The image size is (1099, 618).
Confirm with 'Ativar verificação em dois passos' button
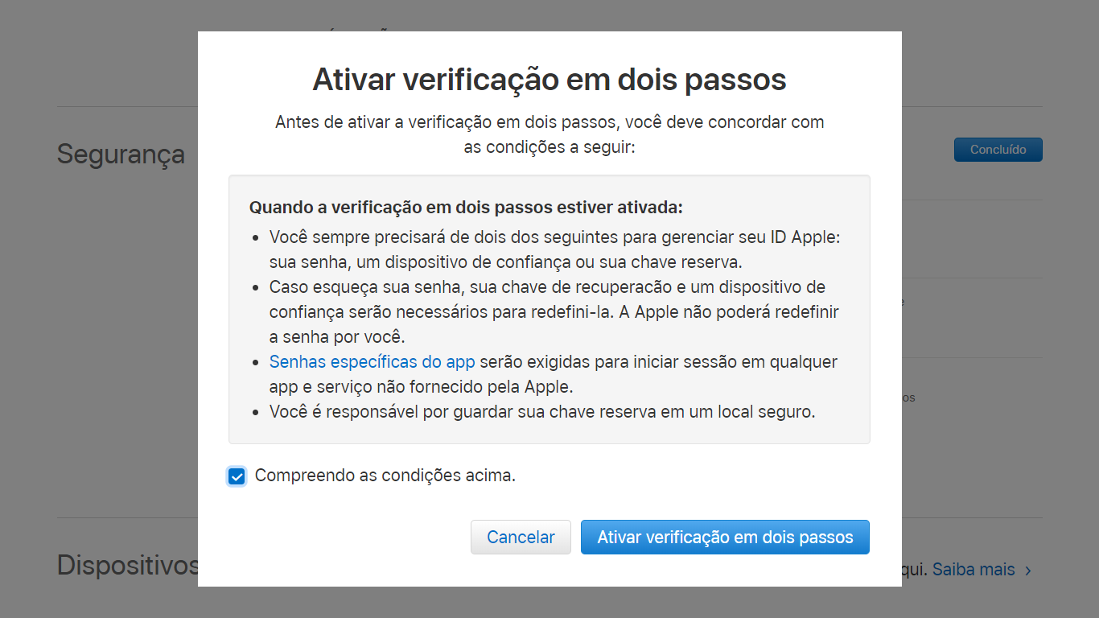(725, 538)
